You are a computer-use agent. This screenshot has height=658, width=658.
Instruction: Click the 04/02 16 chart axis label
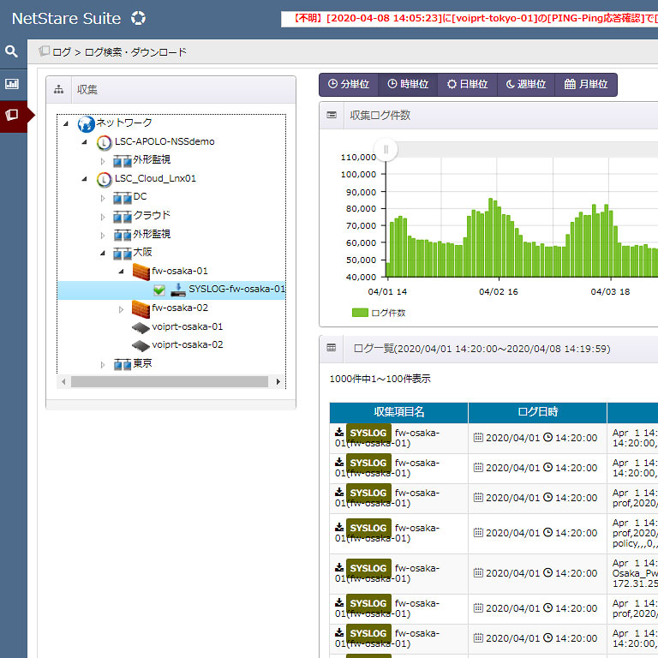tap(499, 292)
